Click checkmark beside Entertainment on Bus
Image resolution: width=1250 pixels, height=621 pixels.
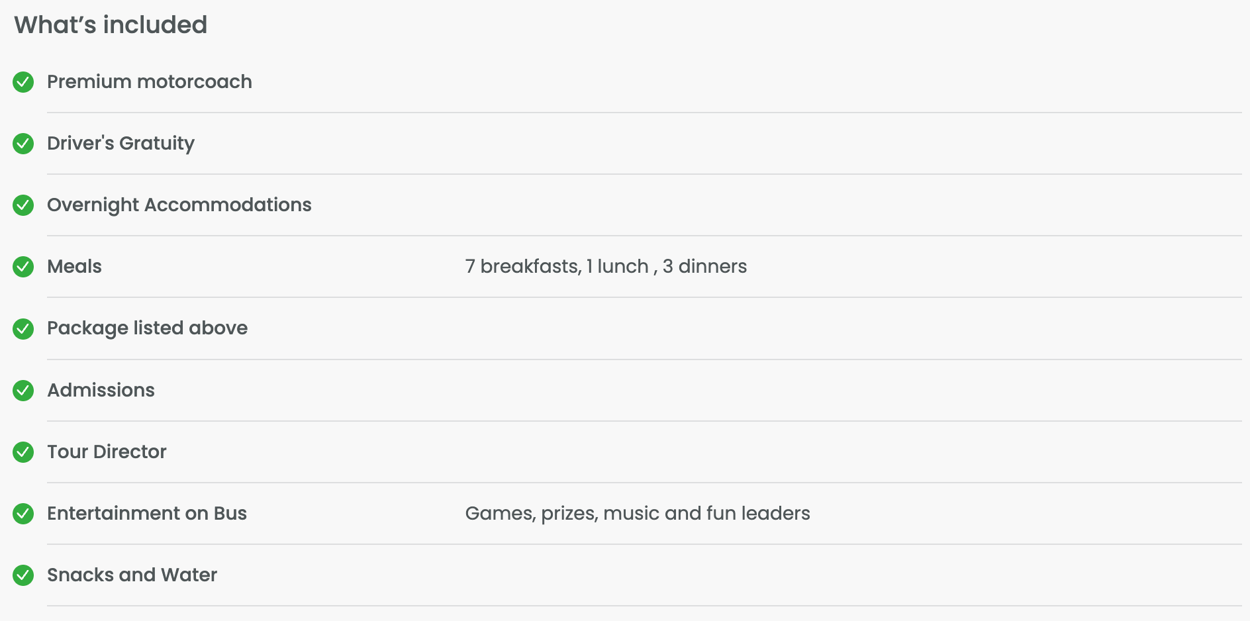[x=23, y=514]
